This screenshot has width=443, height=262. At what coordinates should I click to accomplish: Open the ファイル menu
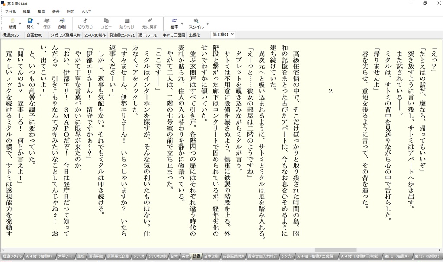point(10,12)
